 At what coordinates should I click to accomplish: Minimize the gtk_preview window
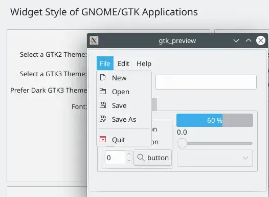pyautogui.click(x=236, y=40)
